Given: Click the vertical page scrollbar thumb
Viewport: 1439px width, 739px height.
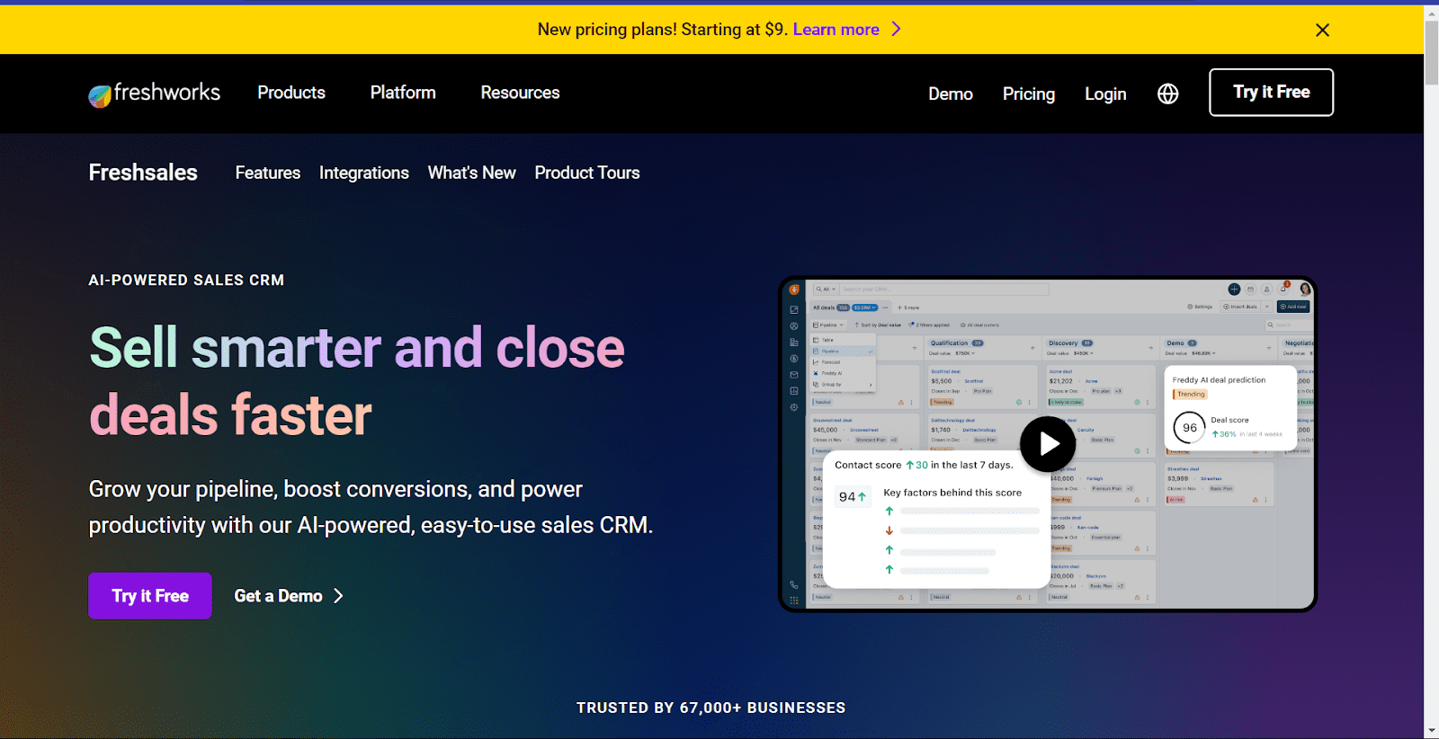Looking at the screenshot, I should click(1431, 54).
